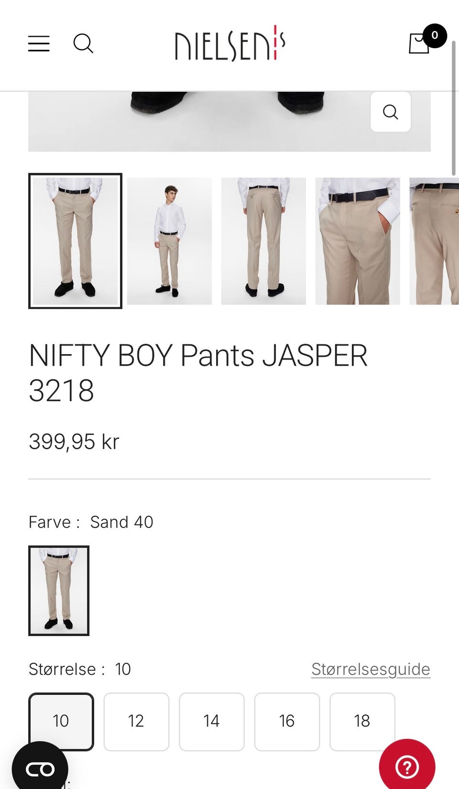Open the red help question-mark bubble
Viewport: 459px width, 789px height.
pos(407,767)
